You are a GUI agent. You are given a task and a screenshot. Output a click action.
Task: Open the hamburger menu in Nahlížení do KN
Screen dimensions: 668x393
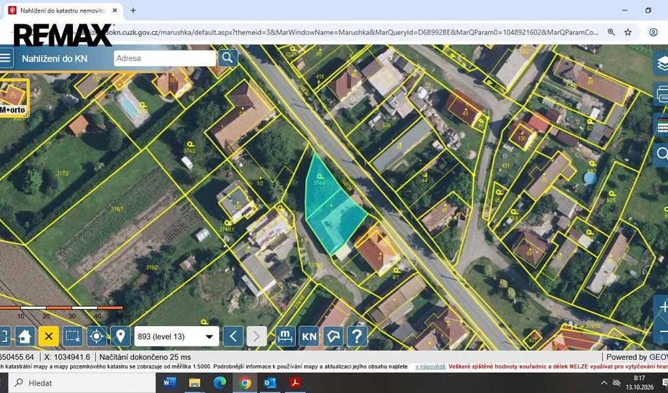[5, 58]
